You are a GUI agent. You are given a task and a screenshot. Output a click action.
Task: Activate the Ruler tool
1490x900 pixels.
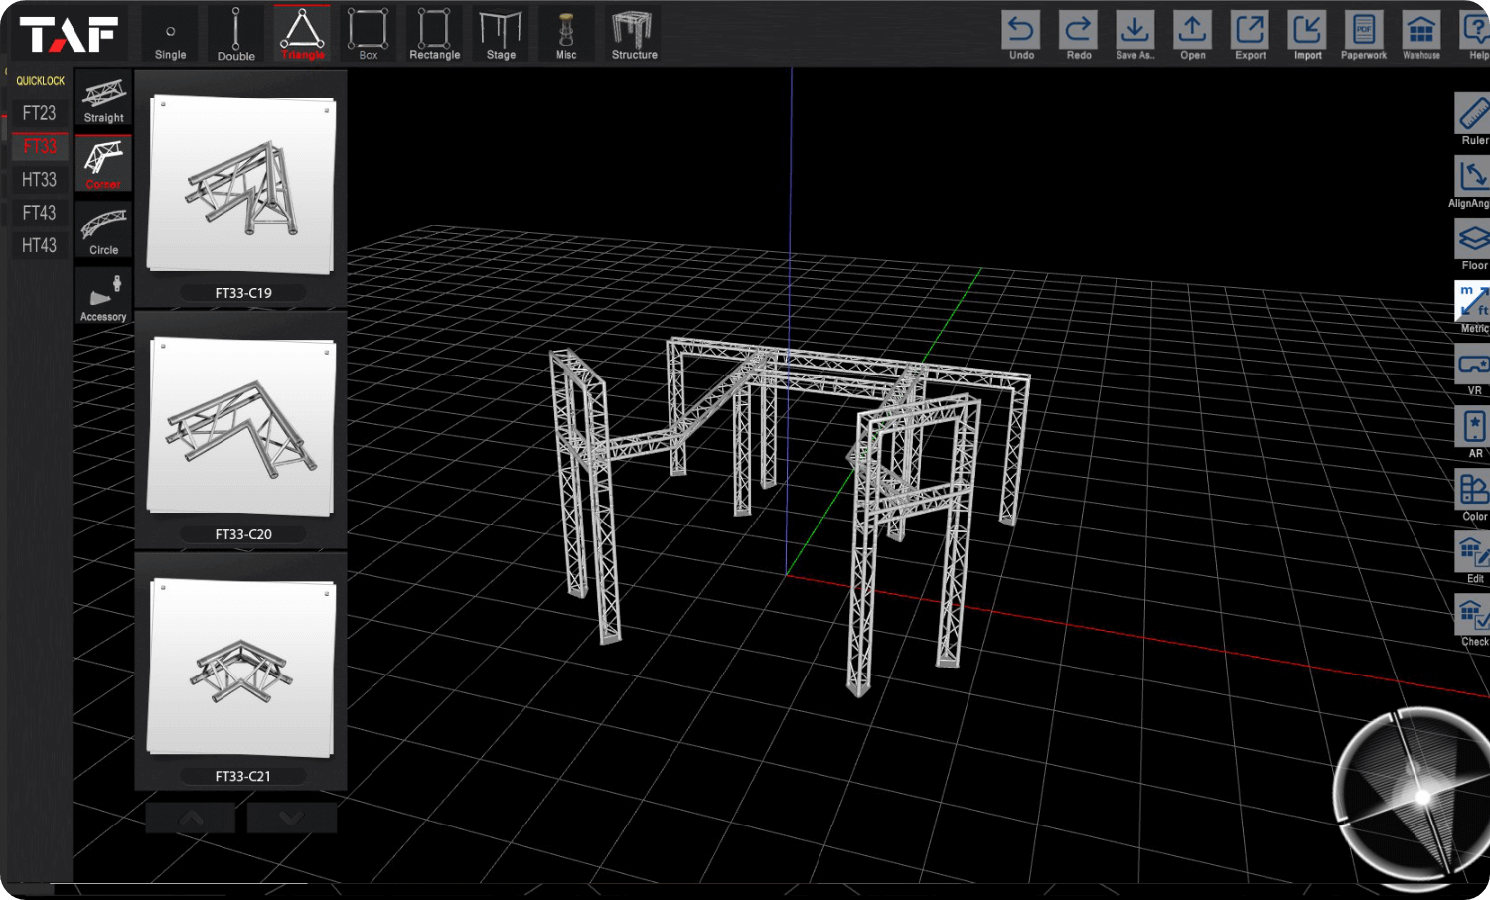click(1469, 114)
